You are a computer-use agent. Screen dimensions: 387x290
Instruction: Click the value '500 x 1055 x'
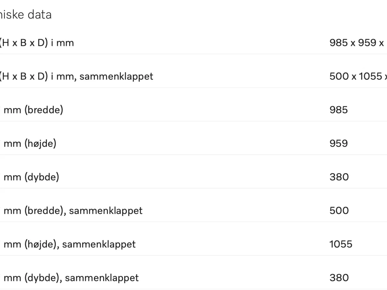pos(358,76)
